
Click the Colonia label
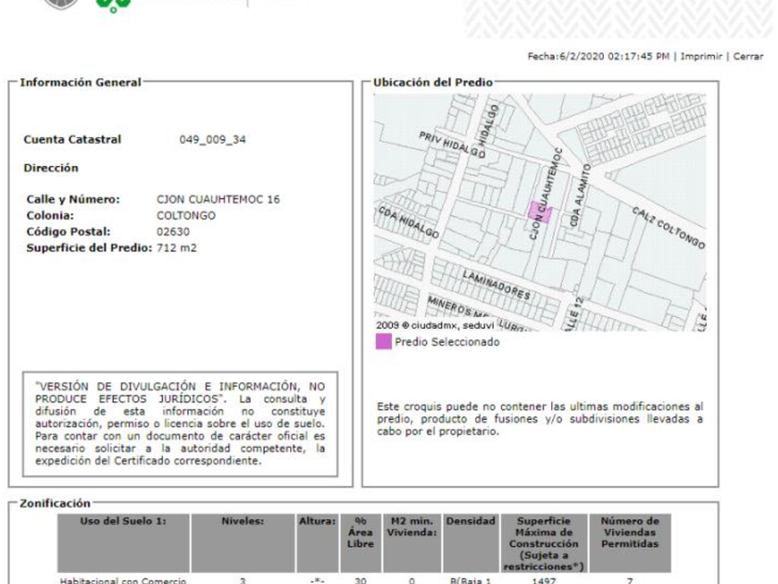tap(50, 215)
